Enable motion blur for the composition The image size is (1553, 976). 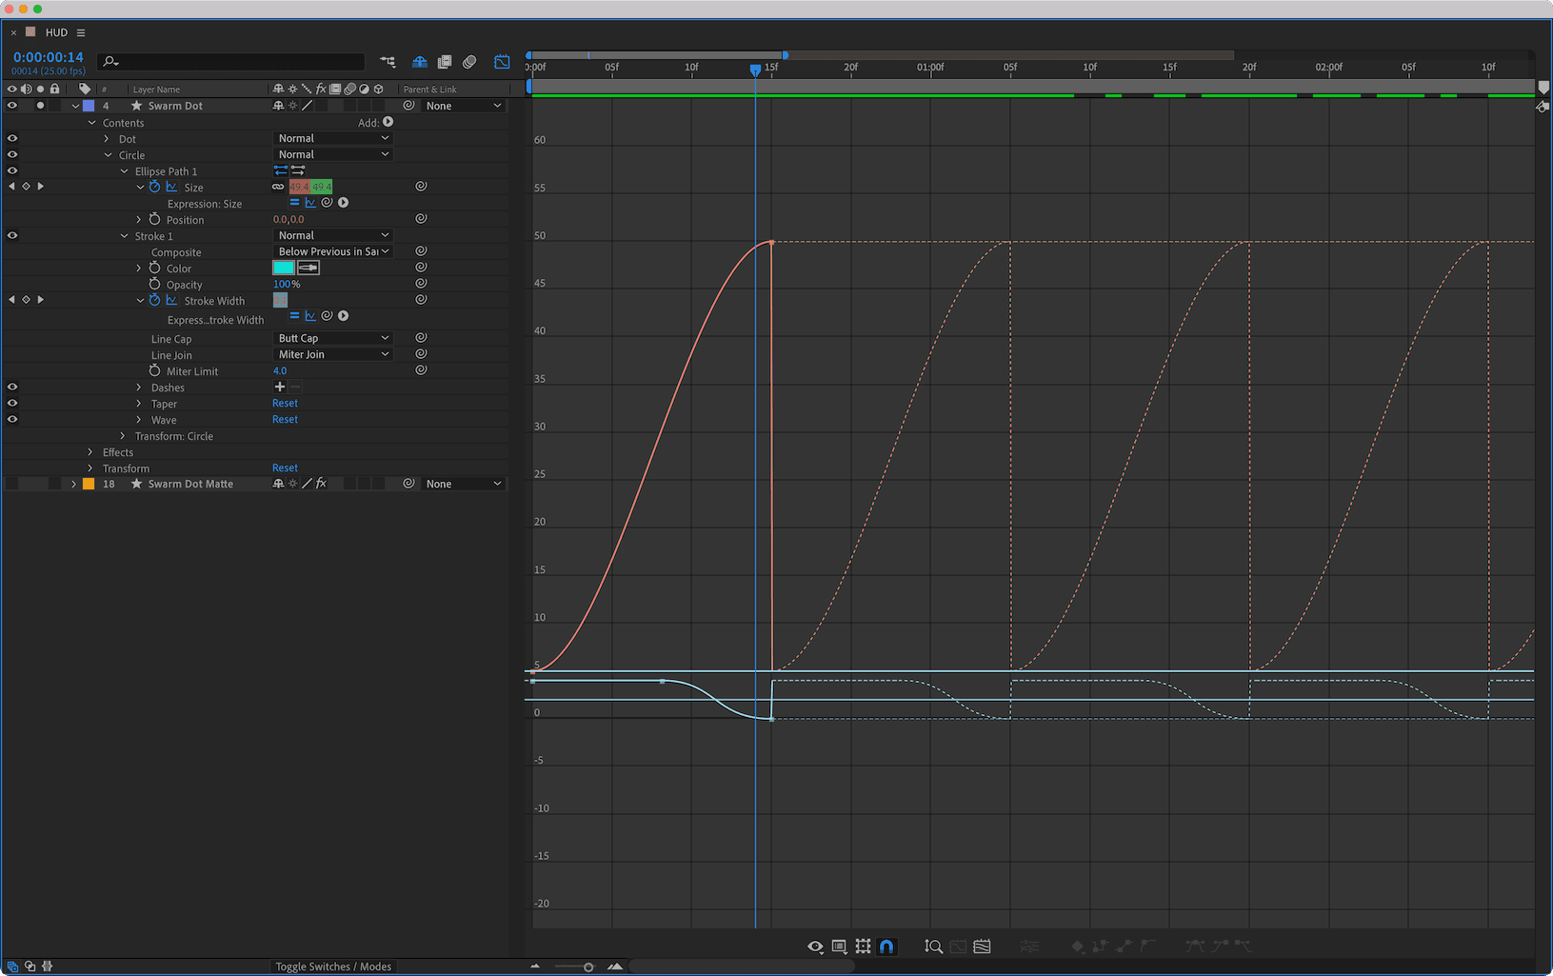469,62
